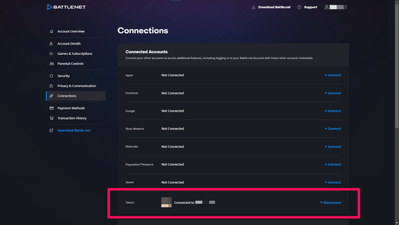Click the Security shield icon
The height and width of the screenshot is (225, 399).
52,76
